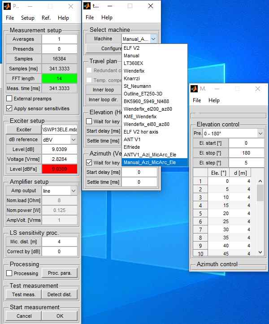The width and height of the screenshot is (269, 324).
Task: Open the elevation Pre. preset dropdown
Action: pos(233,134)
